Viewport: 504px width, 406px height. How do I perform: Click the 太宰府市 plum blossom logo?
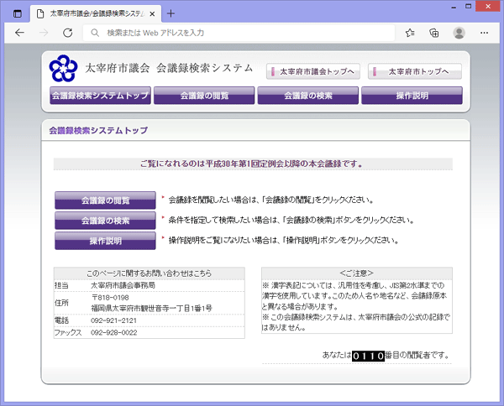63,68
